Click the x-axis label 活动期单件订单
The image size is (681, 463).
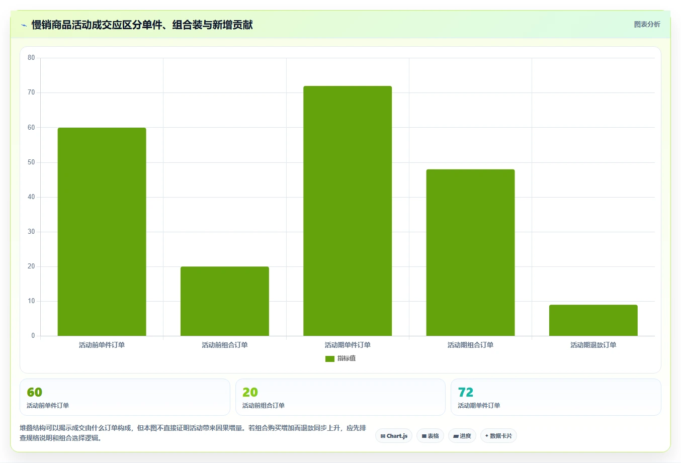[348, 345]
